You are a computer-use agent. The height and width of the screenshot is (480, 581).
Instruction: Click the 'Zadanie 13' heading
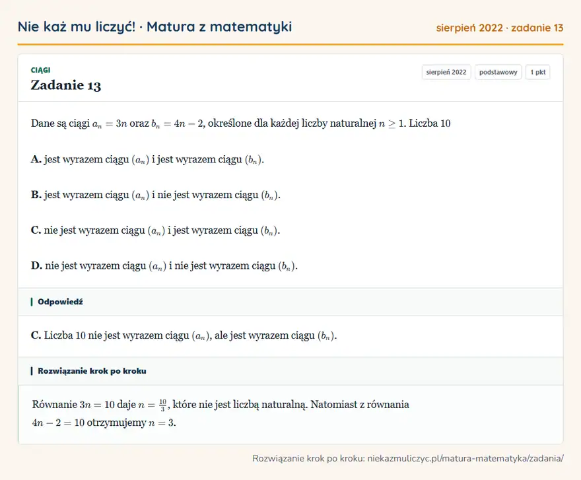coord(65,85)
